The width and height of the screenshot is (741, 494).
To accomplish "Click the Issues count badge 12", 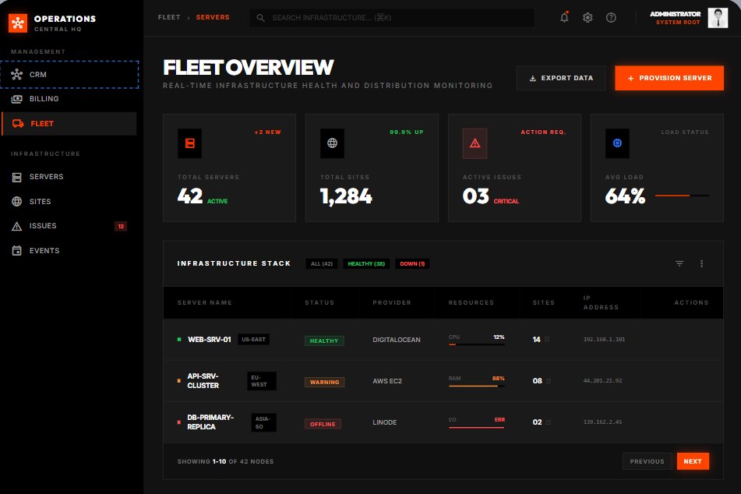I will tap(121, 227).
